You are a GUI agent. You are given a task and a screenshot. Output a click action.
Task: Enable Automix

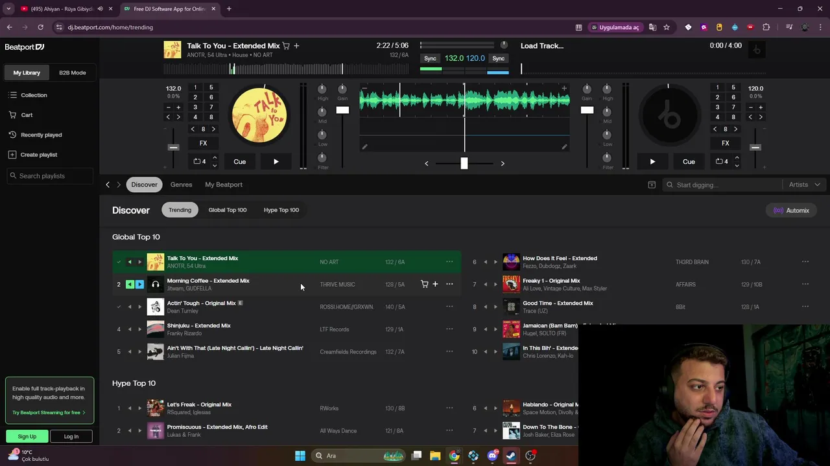pos(792,210)
